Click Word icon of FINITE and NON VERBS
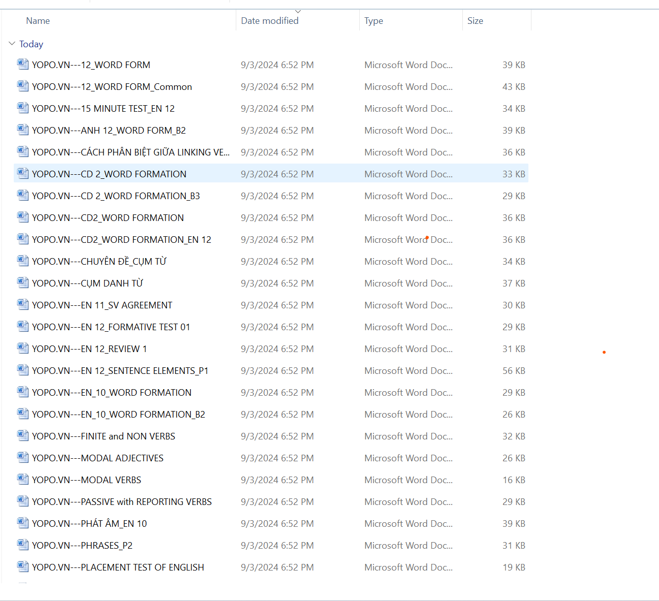659x601 pixels. click(x=23, y=435)
